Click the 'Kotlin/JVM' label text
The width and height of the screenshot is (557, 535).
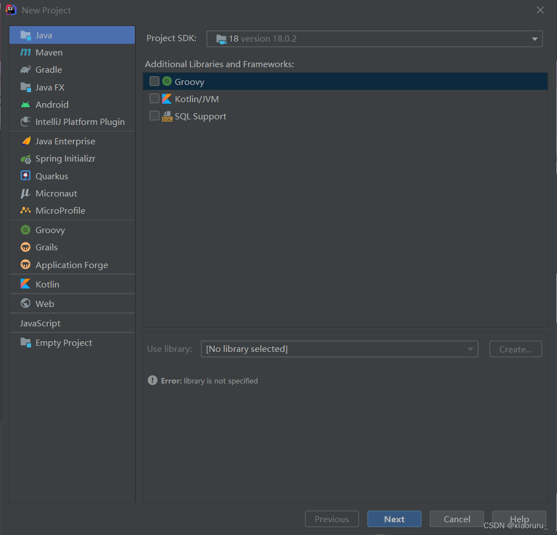(197, 99)
